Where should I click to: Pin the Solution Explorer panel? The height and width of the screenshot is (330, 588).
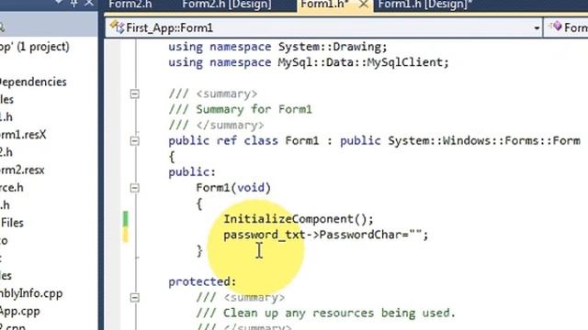73,4
